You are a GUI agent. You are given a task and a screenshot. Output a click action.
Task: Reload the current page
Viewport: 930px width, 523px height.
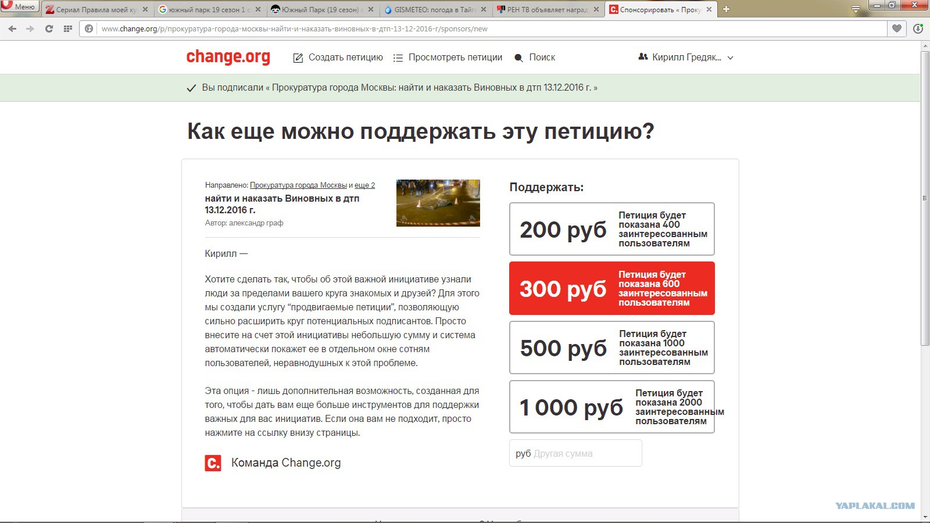click(x=49, y=28)
